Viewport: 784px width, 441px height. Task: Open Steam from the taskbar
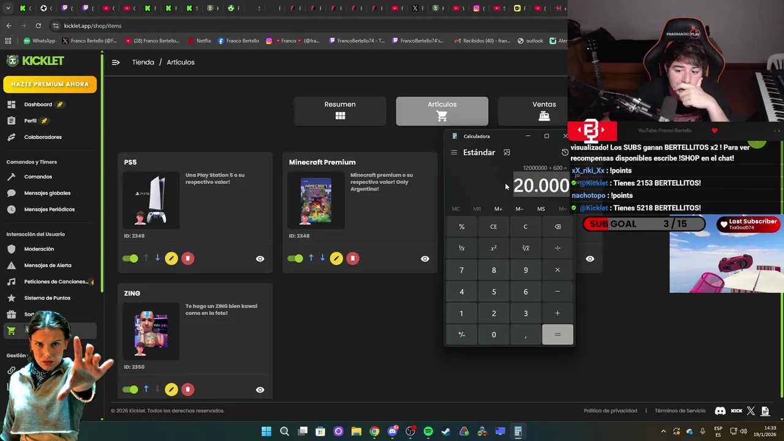point(446,431)
